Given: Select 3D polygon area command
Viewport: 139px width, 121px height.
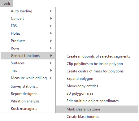Looking at the screenshot, I should [97, 93].
